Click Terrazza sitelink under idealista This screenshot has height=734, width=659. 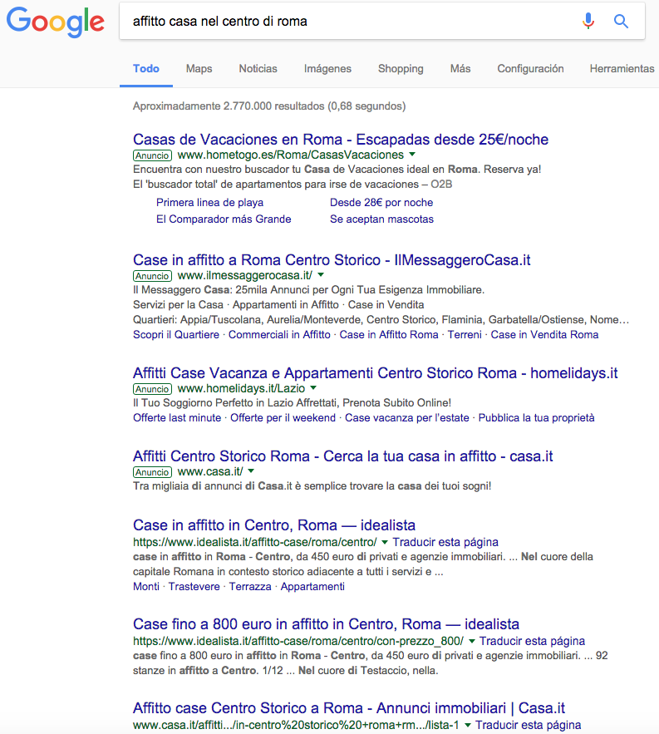coord(250,587)
